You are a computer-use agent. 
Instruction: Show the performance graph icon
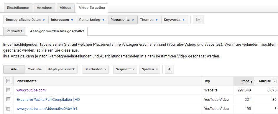(198, 20)
